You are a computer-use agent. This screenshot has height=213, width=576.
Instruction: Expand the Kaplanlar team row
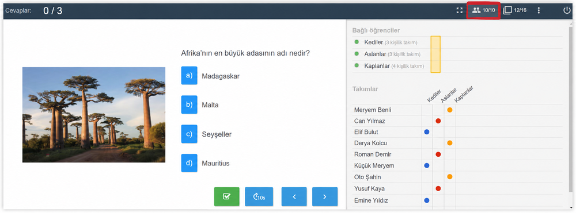[x=457, y=66]
